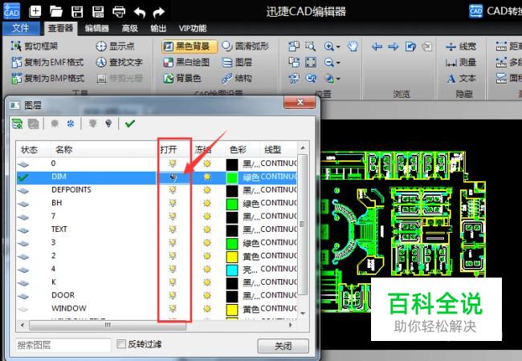Tick the 反转过滤 checkbox

coord(121,344)
